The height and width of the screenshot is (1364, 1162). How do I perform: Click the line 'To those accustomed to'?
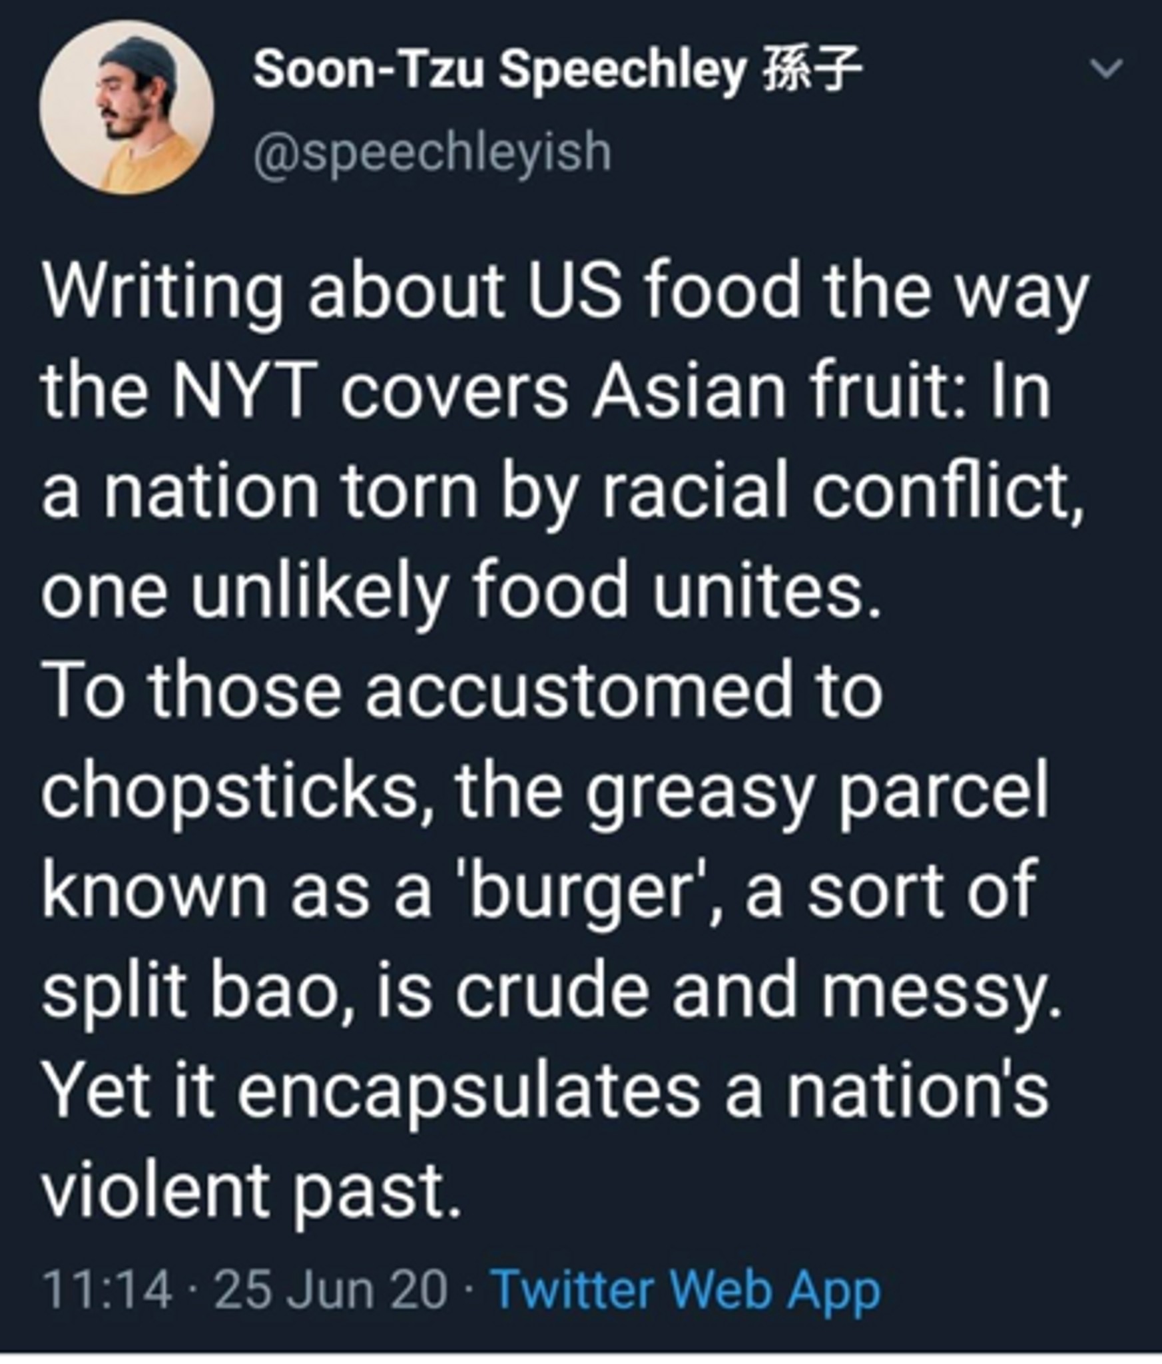pos(461,690)
